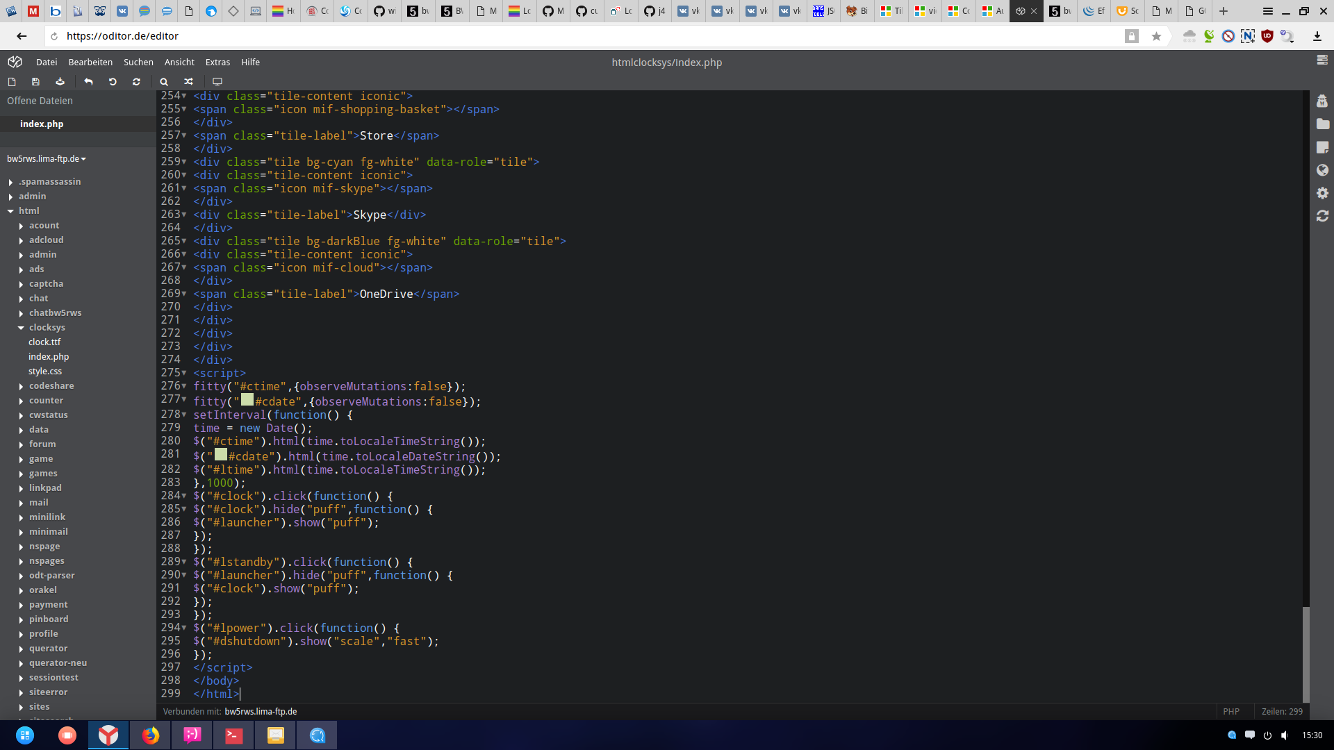Image resolution: width=1334 pixels, height=750 pixels.
Task: Click the sticky note icon in right sidebar
Action: pyautogui.click(x=1322, y=147)
